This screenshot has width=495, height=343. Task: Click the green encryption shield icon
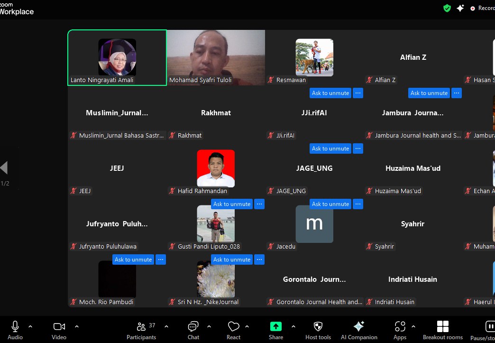[447, 8]
